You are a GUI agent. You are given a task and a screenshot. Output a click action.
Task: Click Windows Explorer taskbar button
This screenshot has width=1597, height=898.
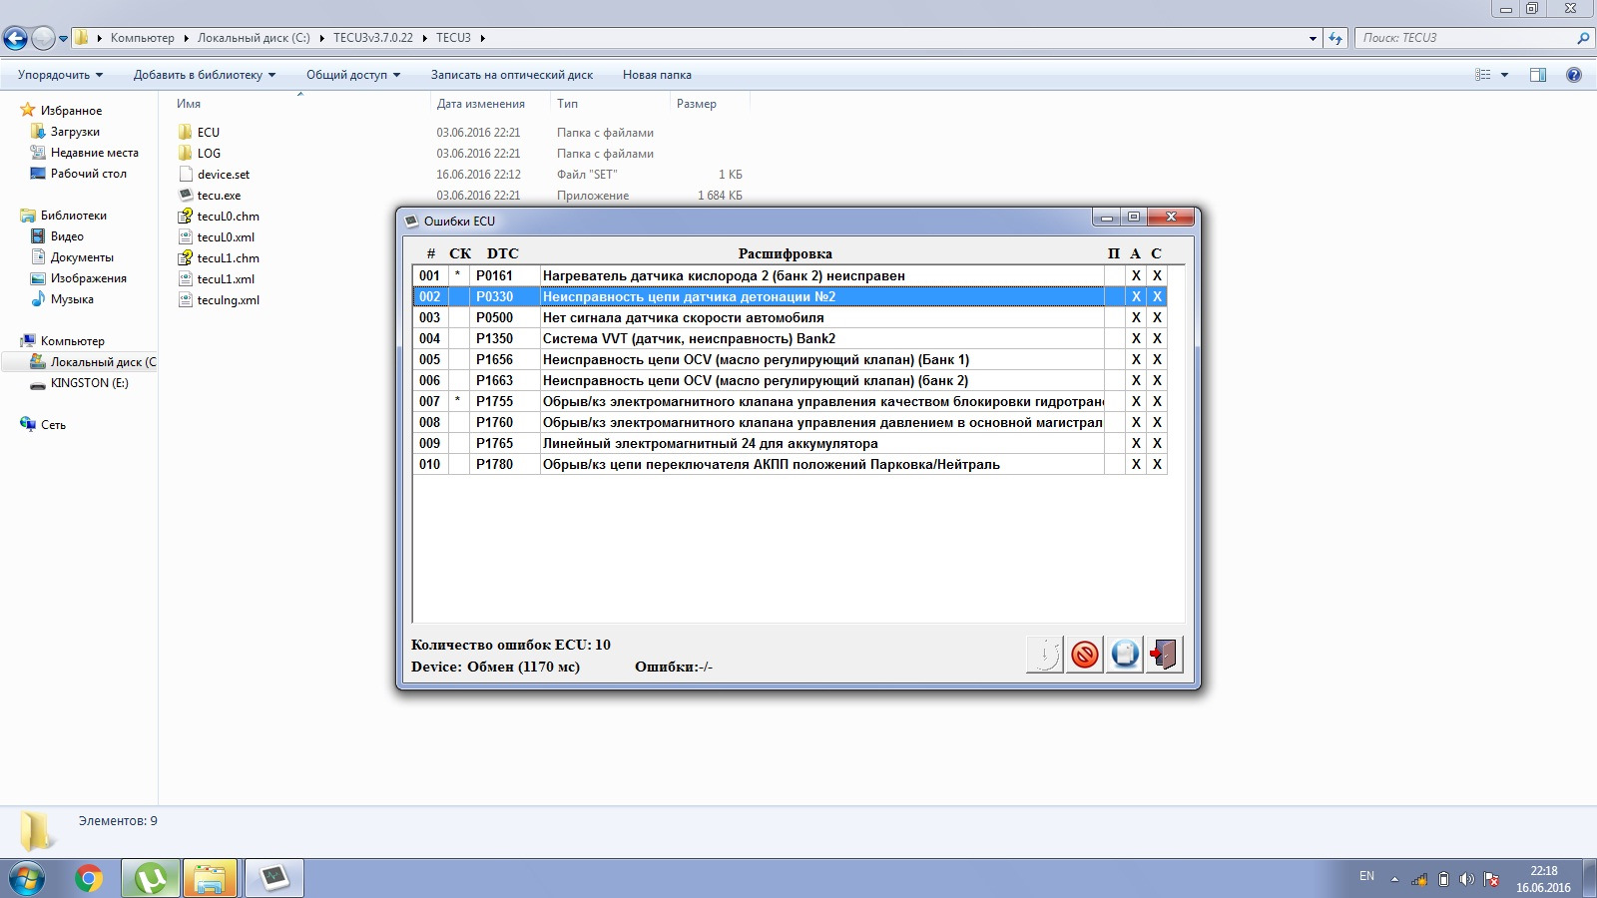tap(210, 879)
